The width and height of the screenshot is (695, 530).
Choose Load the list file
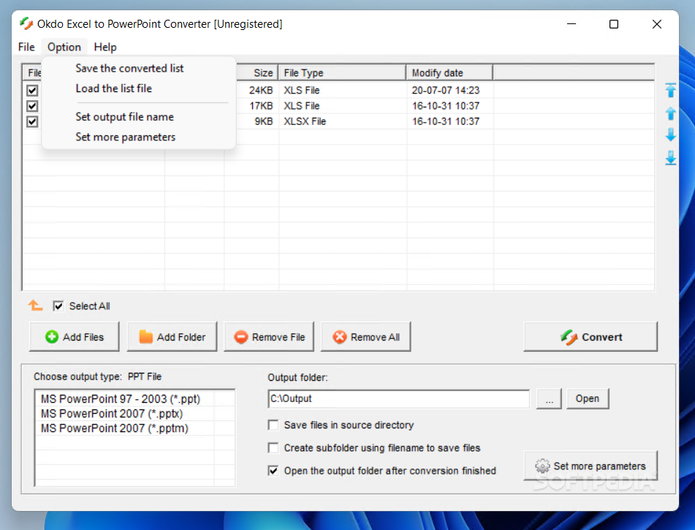[x=113, y=88]
